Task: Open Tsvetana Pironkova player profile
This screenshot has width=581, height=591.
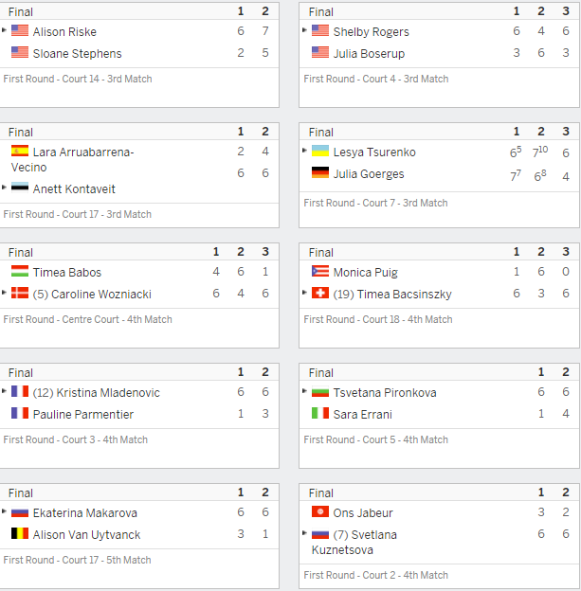Action: (385, 393)
